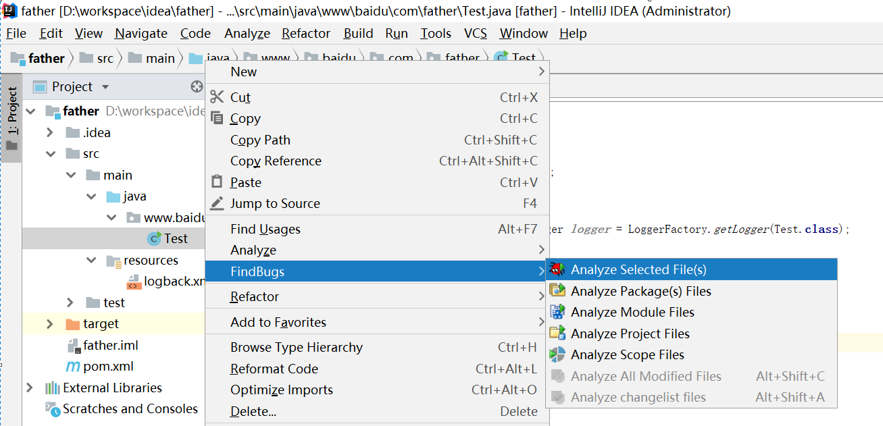This screenshot has height=426, width=883.
Task: Select Find Usages in context menu
Action: pyautogui.click(x=377, y=229)
